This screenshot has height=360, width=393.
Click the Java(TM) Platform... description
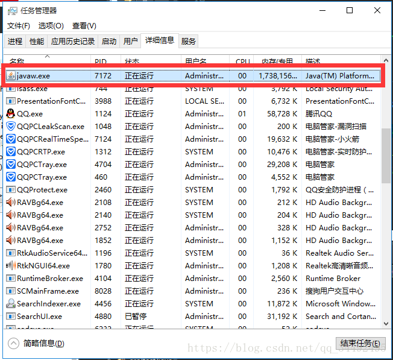click(339, 76)
